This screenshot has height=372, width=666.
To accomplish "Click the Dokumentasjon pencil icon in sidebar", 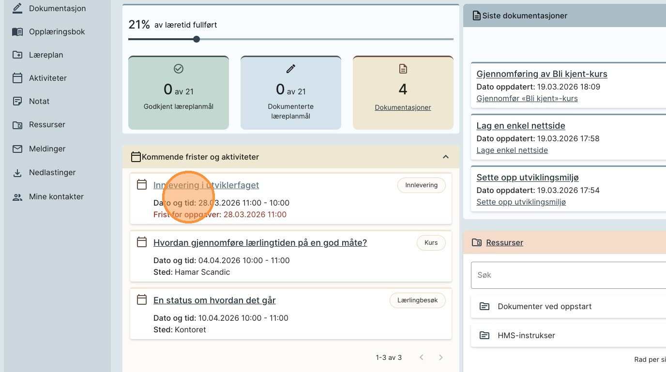I will coord(17,8).
